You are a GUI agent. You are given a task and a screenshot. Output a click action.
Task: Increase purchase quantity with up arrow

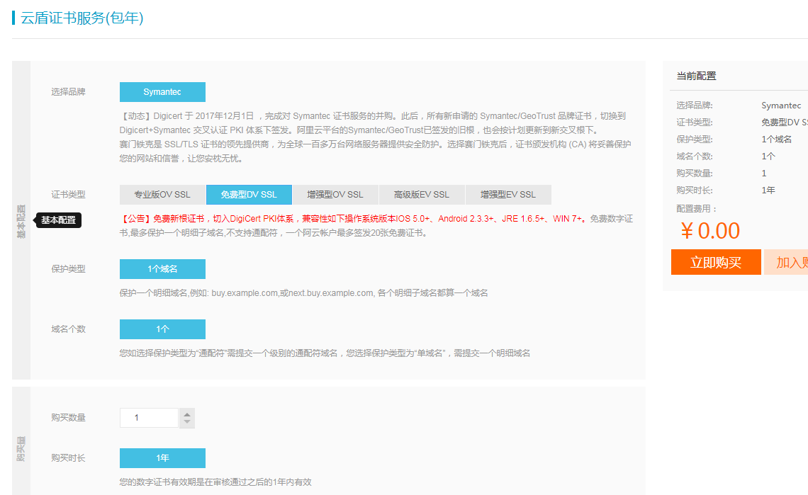[187, 414]
